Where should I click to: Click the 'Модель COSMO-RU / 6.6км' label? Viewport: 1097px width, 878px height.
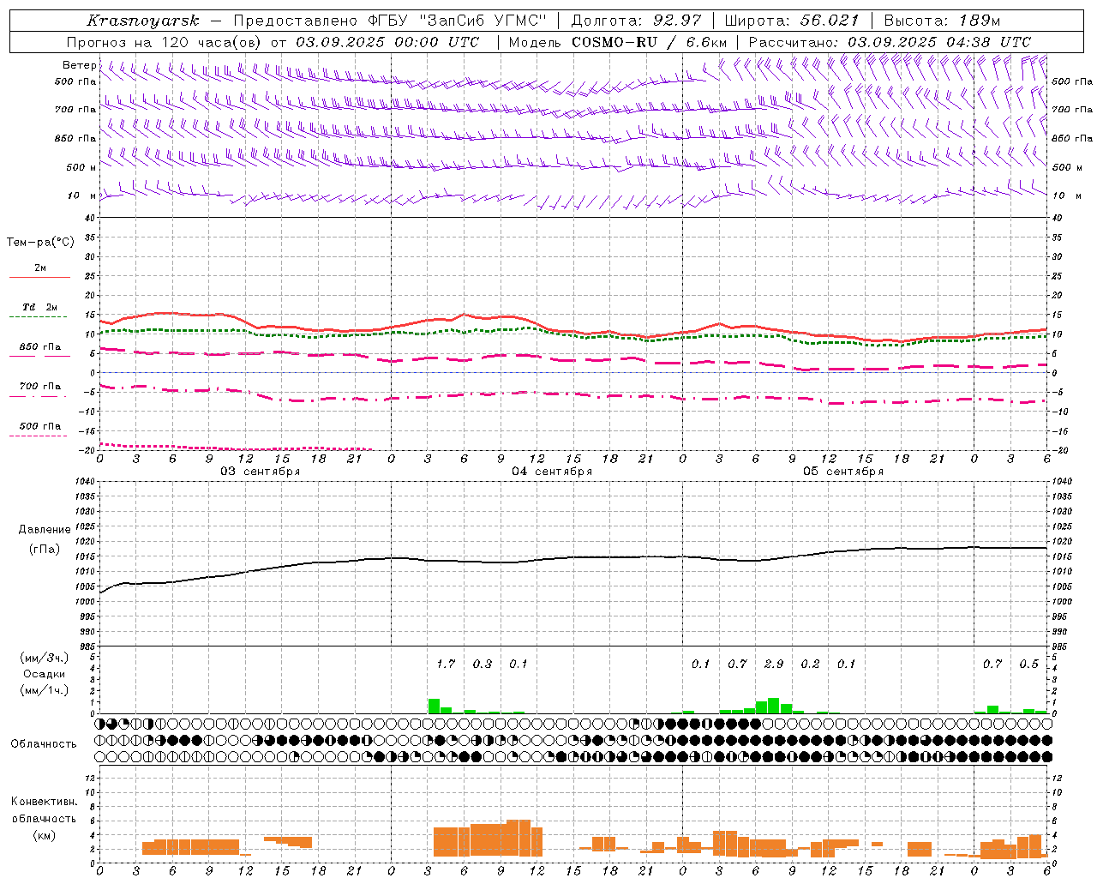coord(618,42)
